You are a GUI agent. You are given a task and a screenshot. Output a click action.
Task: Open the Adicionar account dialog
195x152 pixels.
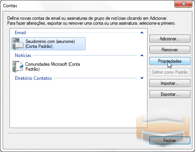point(170,39)
